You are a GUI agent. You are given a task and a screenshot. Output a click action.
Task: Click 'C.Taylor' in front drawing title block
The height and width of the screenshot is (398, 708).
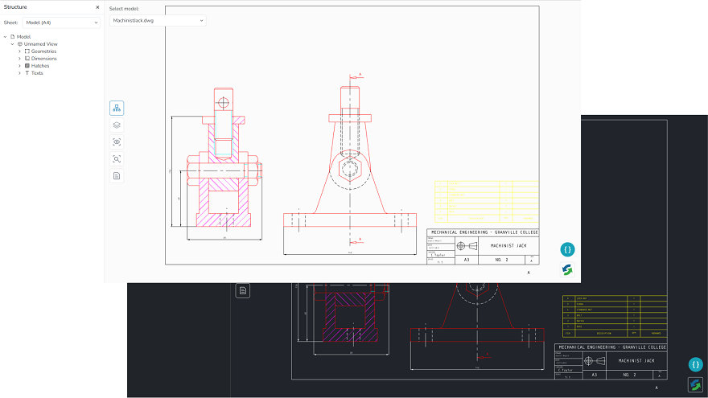438,255
